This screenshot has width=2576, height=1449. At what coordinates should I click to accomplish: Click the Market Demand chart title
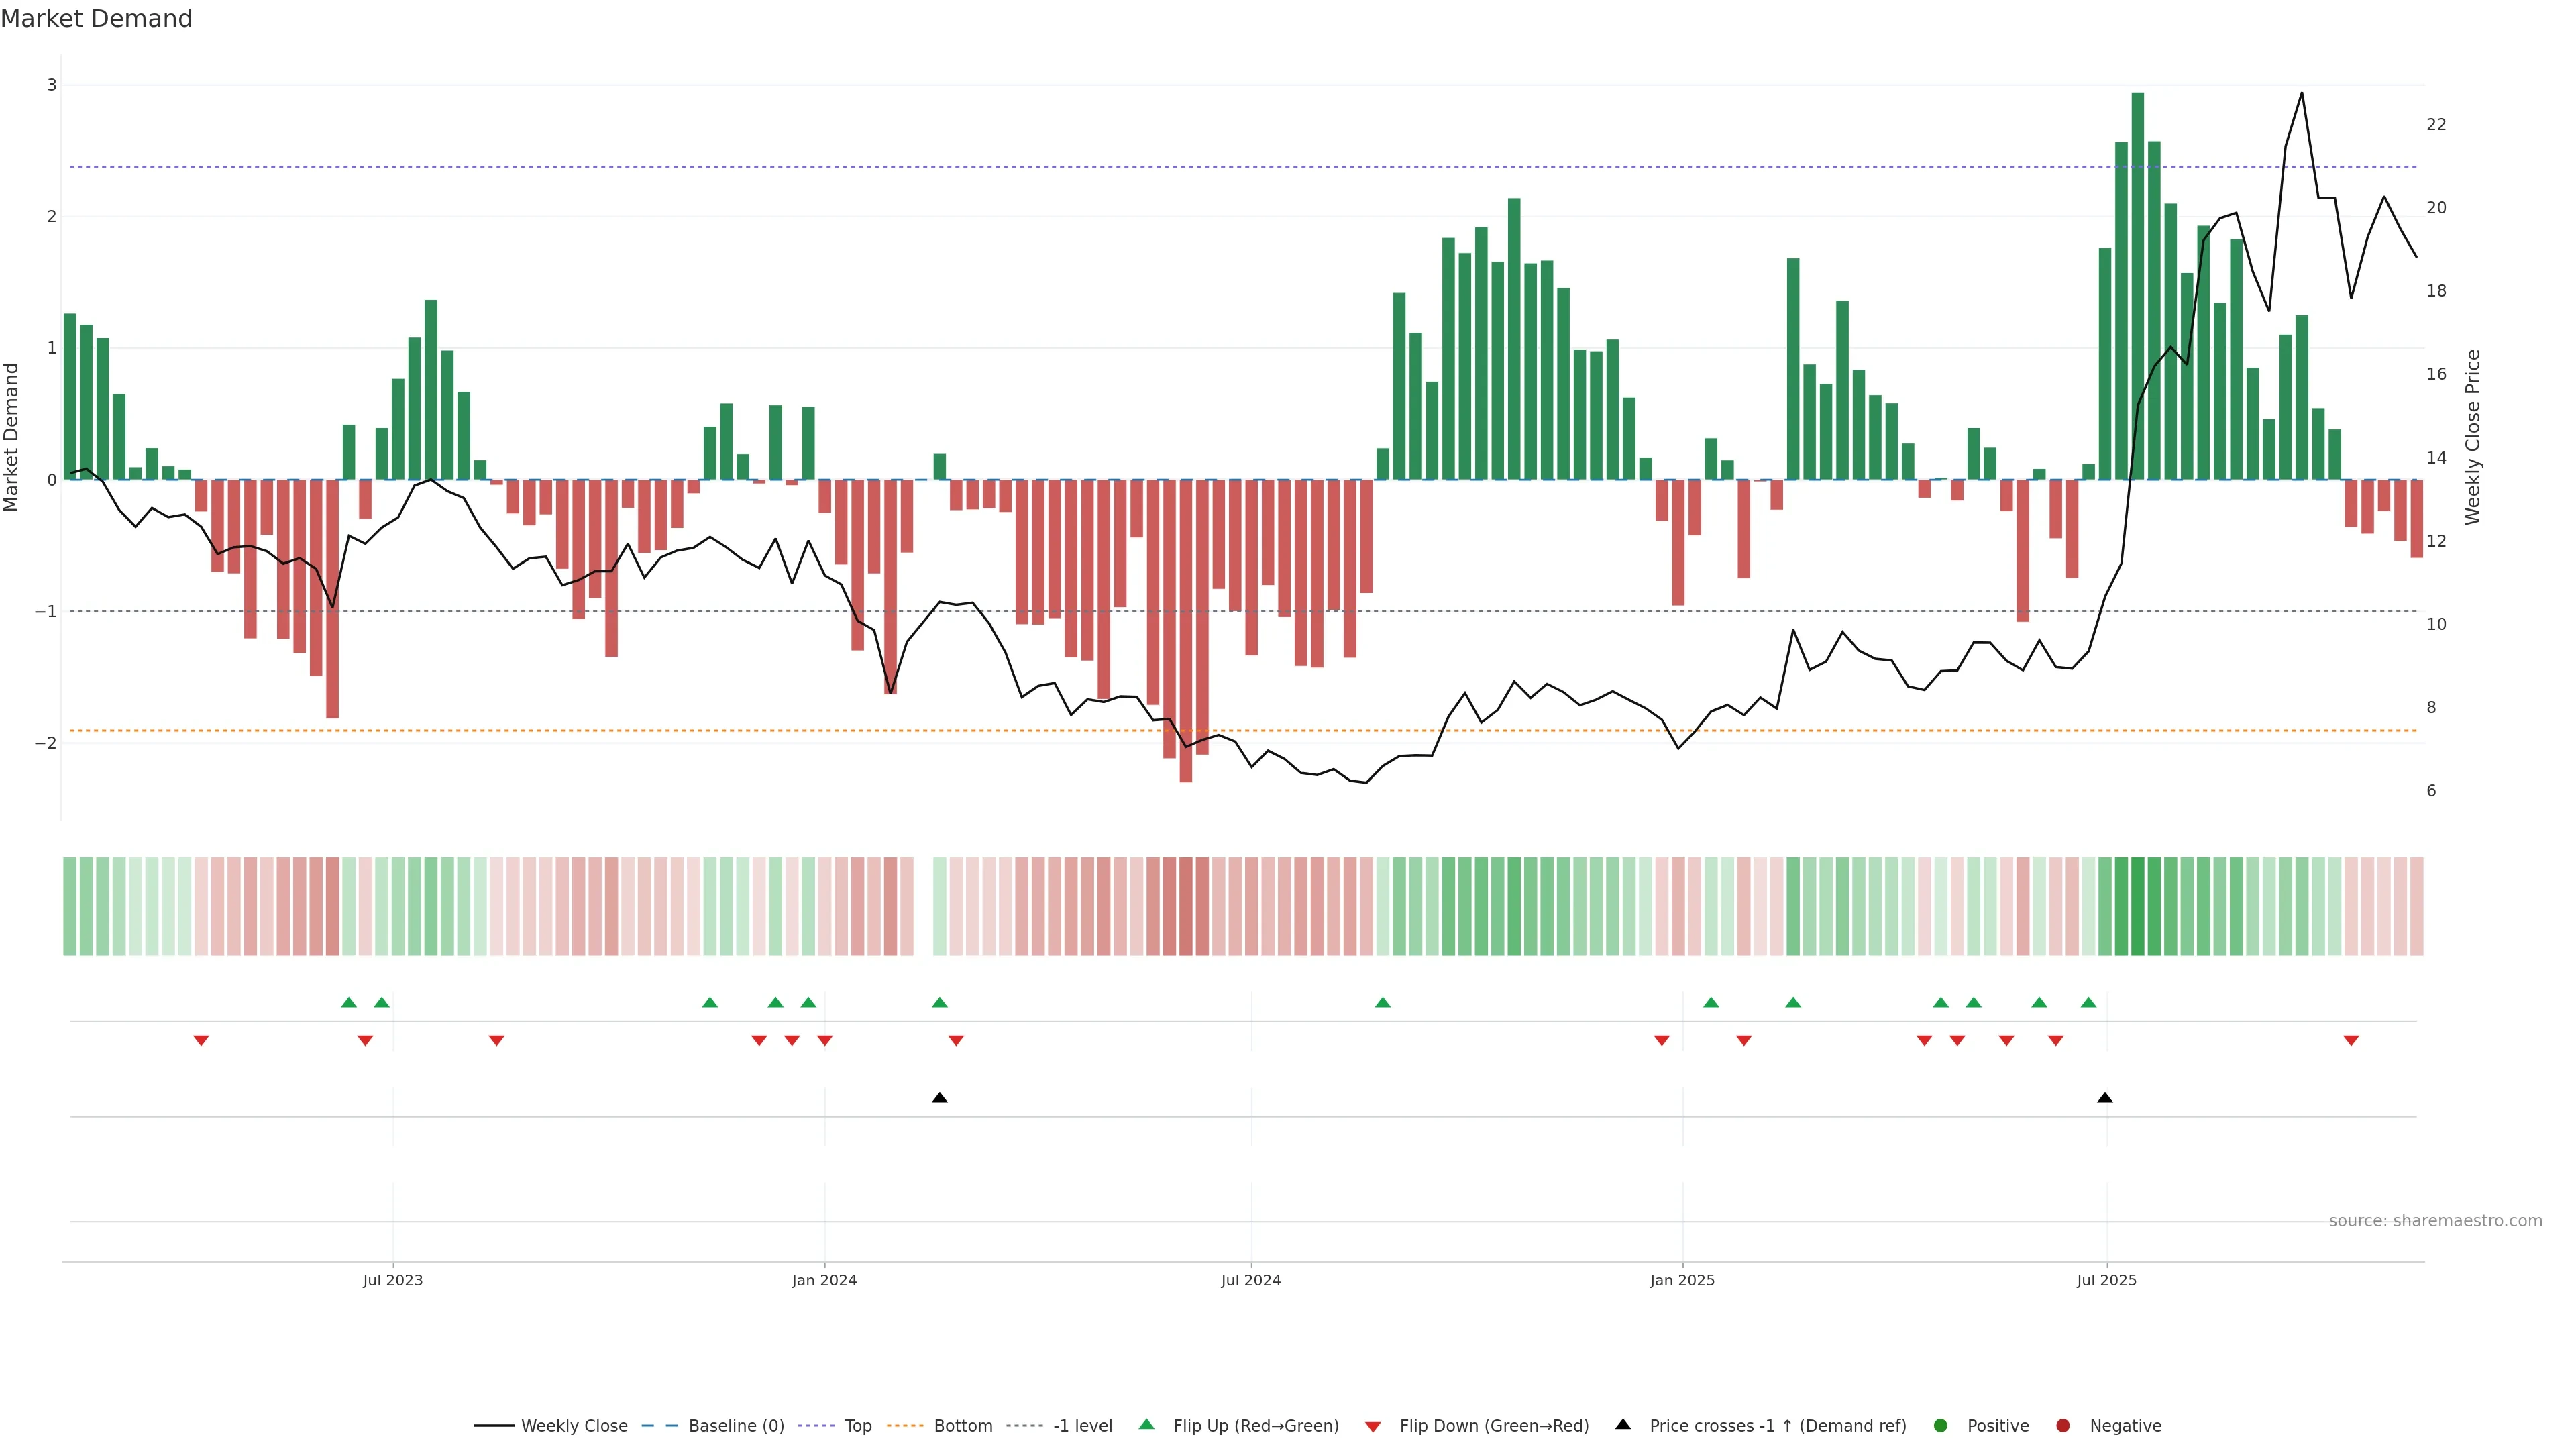[x=96, y=19]
